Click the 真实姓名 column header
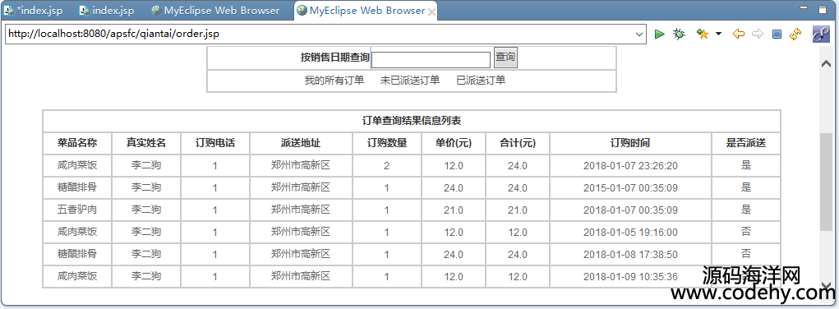This screenshot has width=839, height=309. tap(146, 143)
